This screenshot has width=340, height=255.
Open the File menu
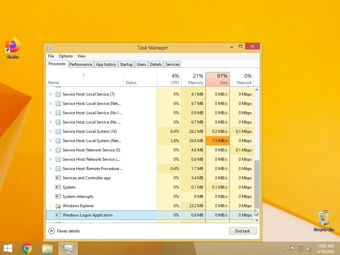(51, 56)
